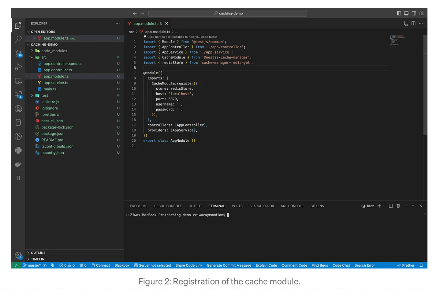The image size is (440, 289).
Task: Open the Manage gear icon
Action: point(18,255)
